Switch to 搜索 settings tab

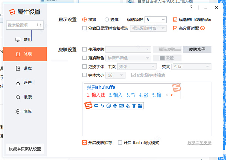[25, 97]
